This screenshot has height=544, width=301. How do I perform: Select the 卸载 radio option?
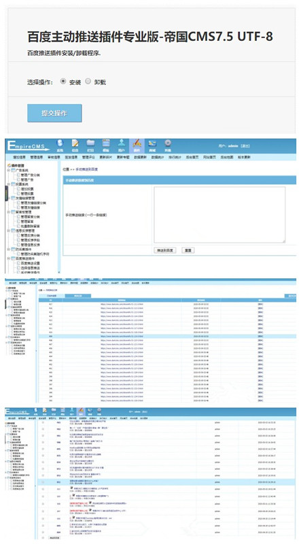(x=88, y=81)
